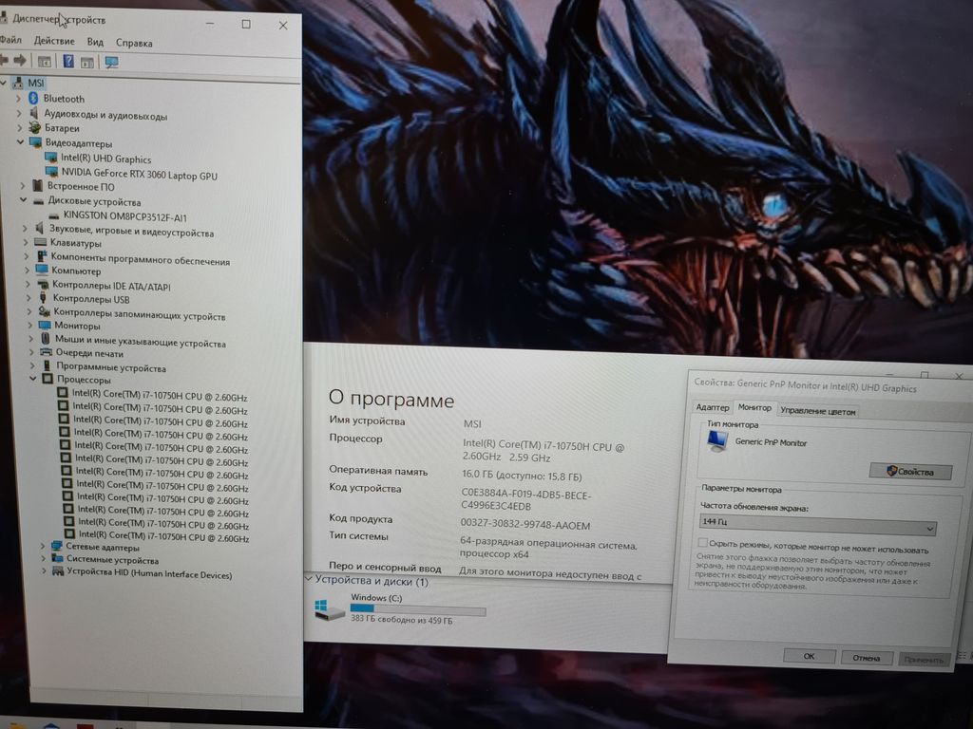Switch to the Управление цветом tab

coord(818,411)
